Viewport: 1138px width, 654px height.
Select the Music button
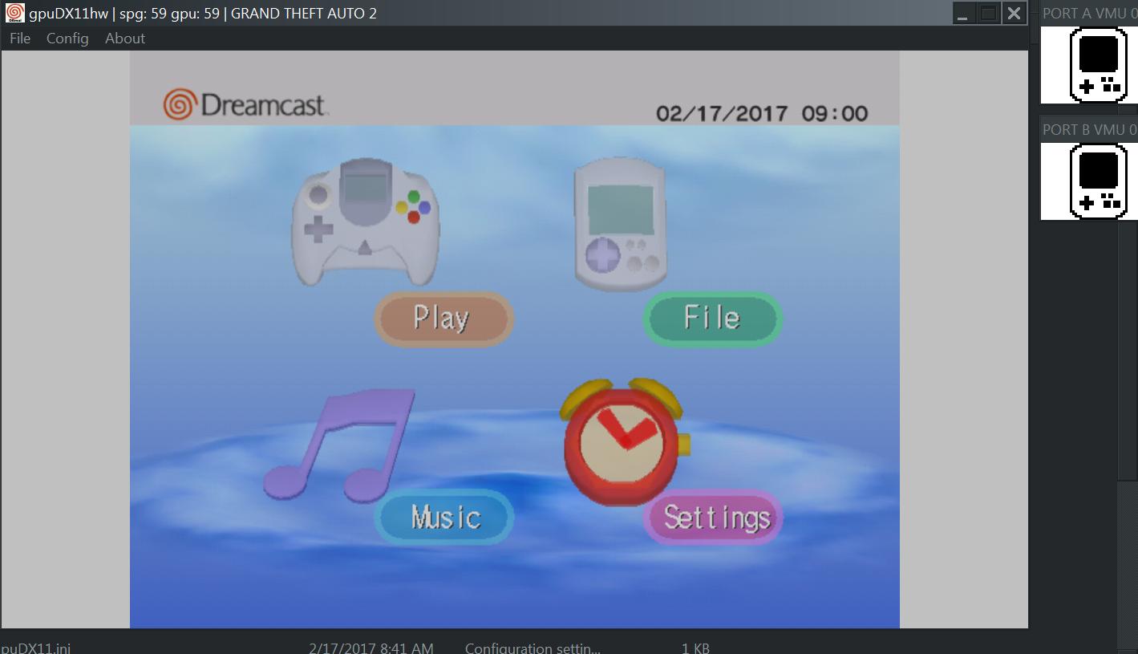pyautogui.click(x=444, y=517)
